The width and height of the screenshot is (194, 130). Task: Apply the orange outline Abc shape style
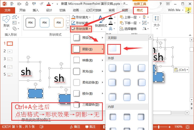[x=59, y=22]
